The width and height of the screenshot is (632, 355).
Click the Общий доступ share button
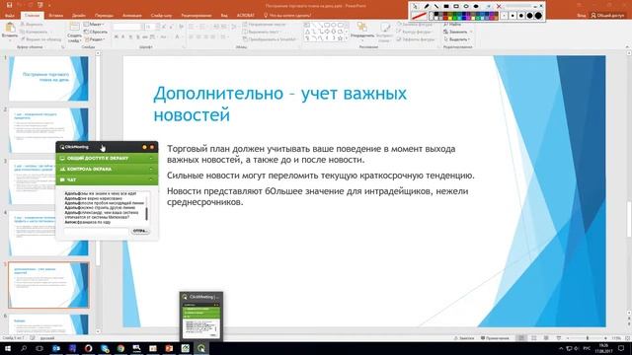(x=607, y=16)
